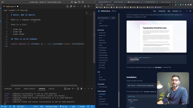Open Customize Layout icon in VS Code title bar
193x108 pixels.
[x=83, y=2]
